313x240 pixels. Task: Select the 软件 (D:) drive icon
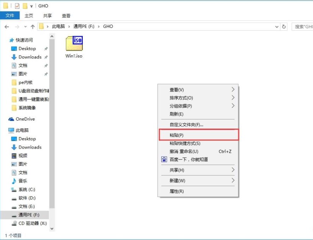[x=14, y=199]
